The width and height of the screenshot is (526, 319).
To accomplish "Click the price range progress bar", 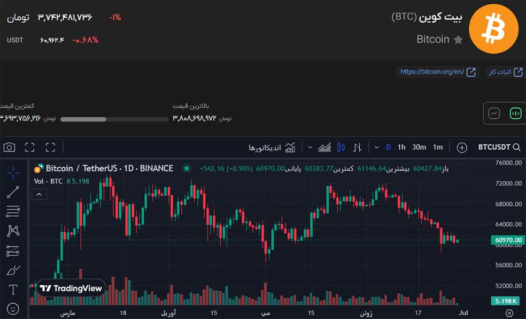I will pos(114,119).
